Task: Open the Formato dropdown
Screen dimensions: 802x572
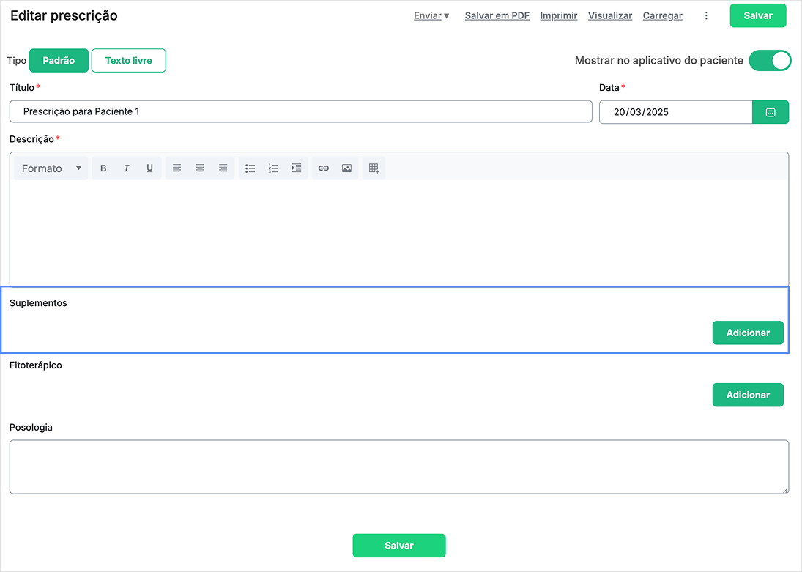Action: coord(51,168)
